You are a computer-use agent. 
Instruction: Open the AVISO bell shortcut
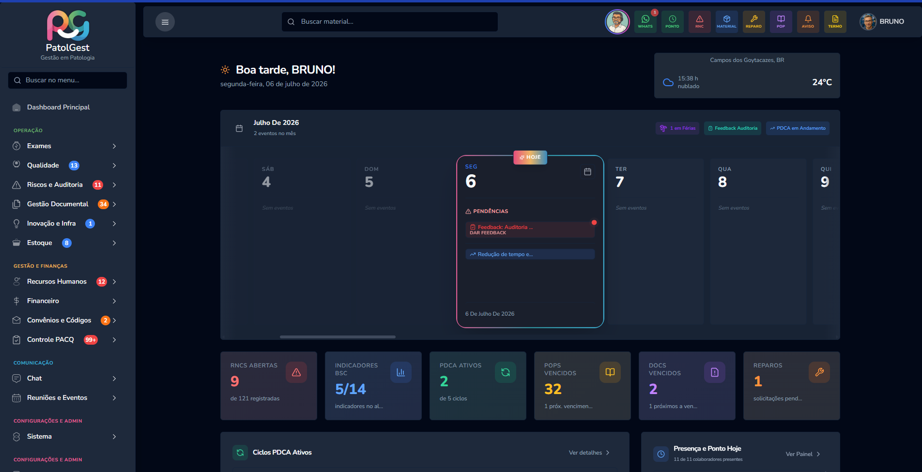(808, 22)
